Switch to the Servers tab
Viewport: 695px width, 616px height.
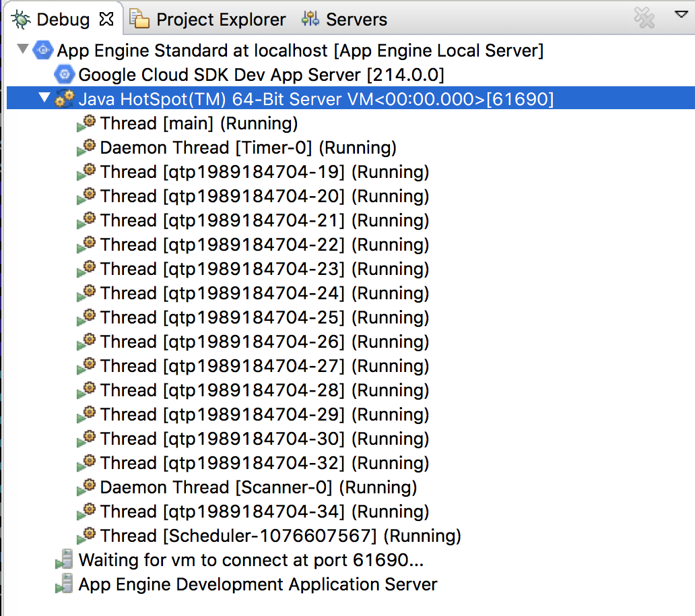(356, 19)
